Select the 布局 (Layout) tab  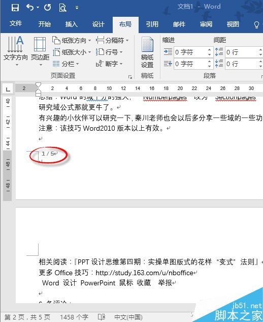[x=125, y=24]
